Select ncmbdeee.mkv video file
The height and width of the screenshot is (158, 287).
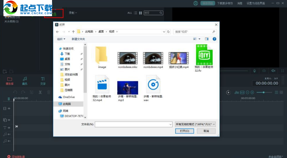(x=128, y=60)
